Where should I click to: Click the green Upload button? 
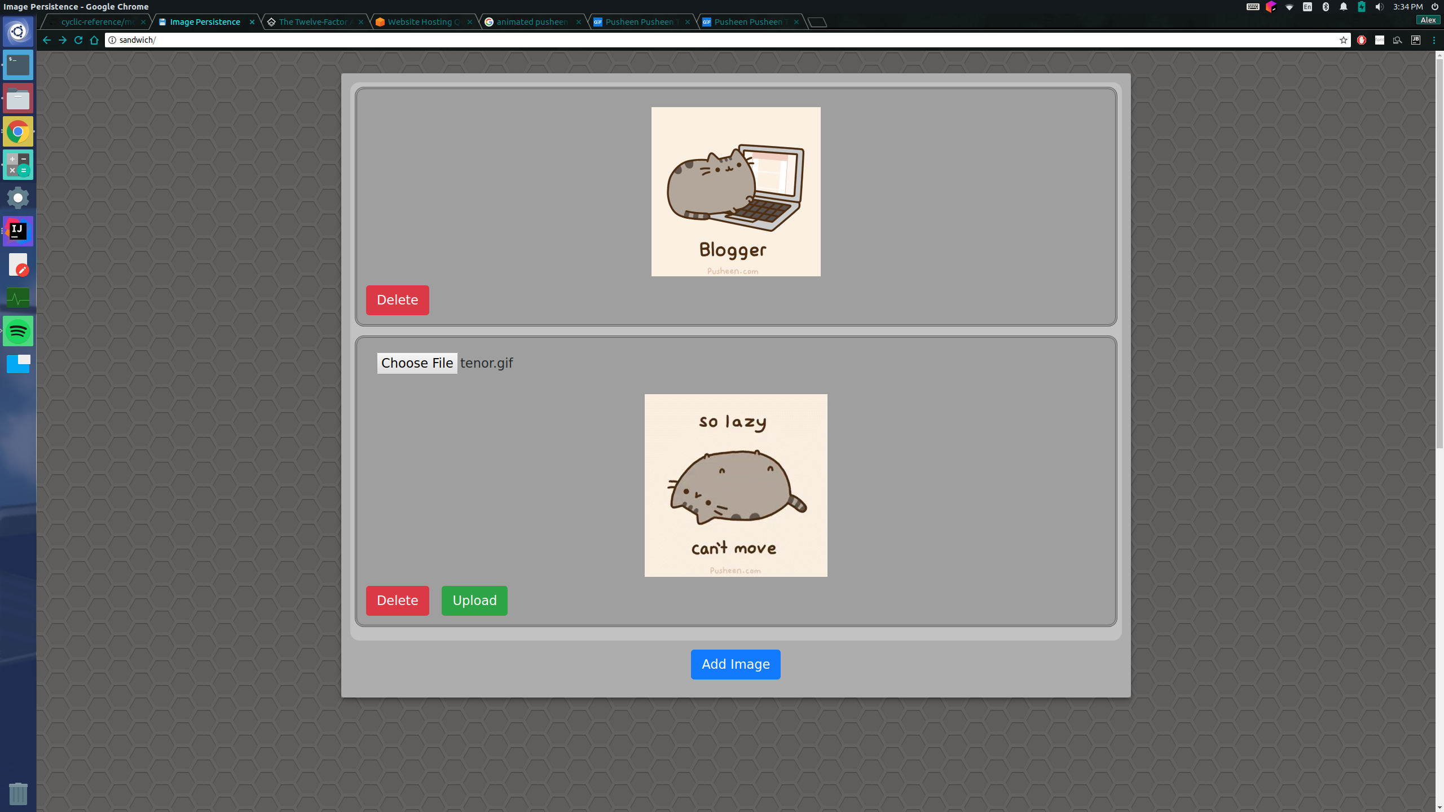(474, 601)
